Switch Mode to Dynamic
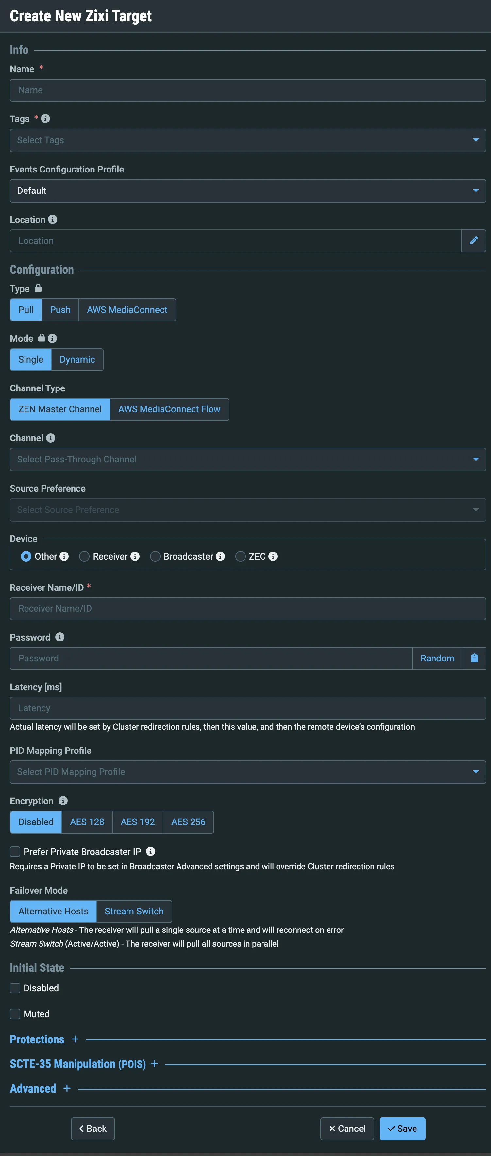The image size is (491, 1156). click(77, 360)
